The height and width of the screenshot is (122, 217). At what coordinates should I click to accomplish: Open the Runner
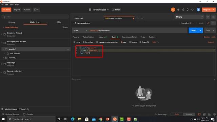(x=27, y=10)
